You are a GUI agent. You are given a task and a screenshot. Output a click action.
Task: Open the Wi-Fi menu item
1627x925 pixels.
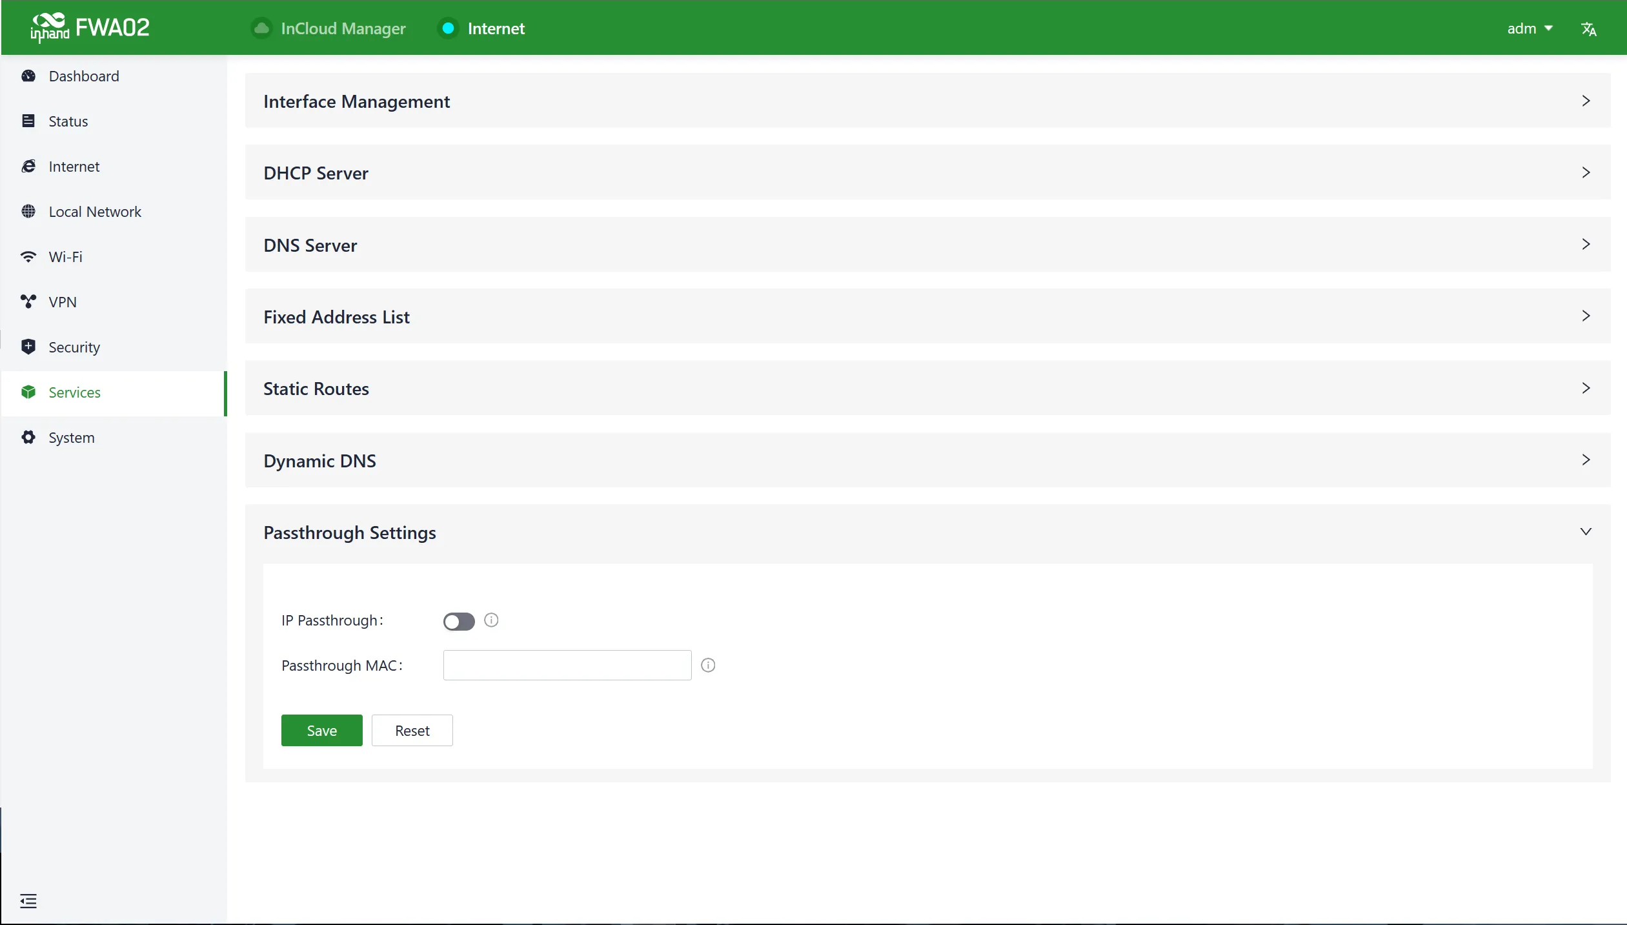(x=114, y=257)
